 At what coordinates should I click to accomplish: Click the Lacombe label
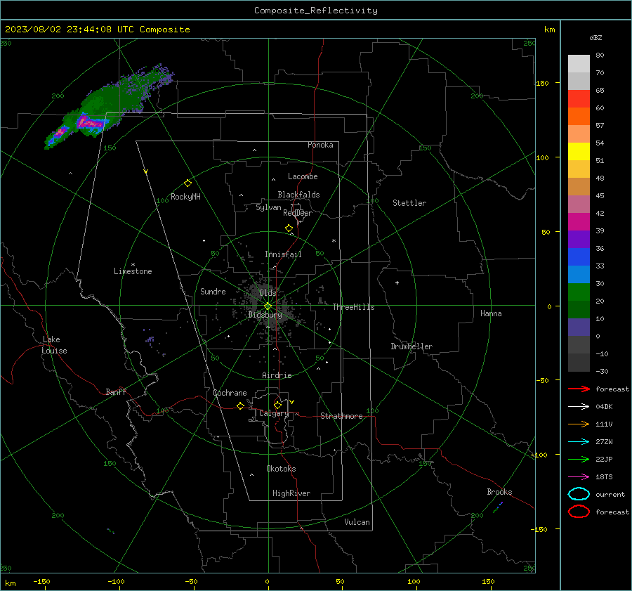pyautogui.click(x=303, y=176)
